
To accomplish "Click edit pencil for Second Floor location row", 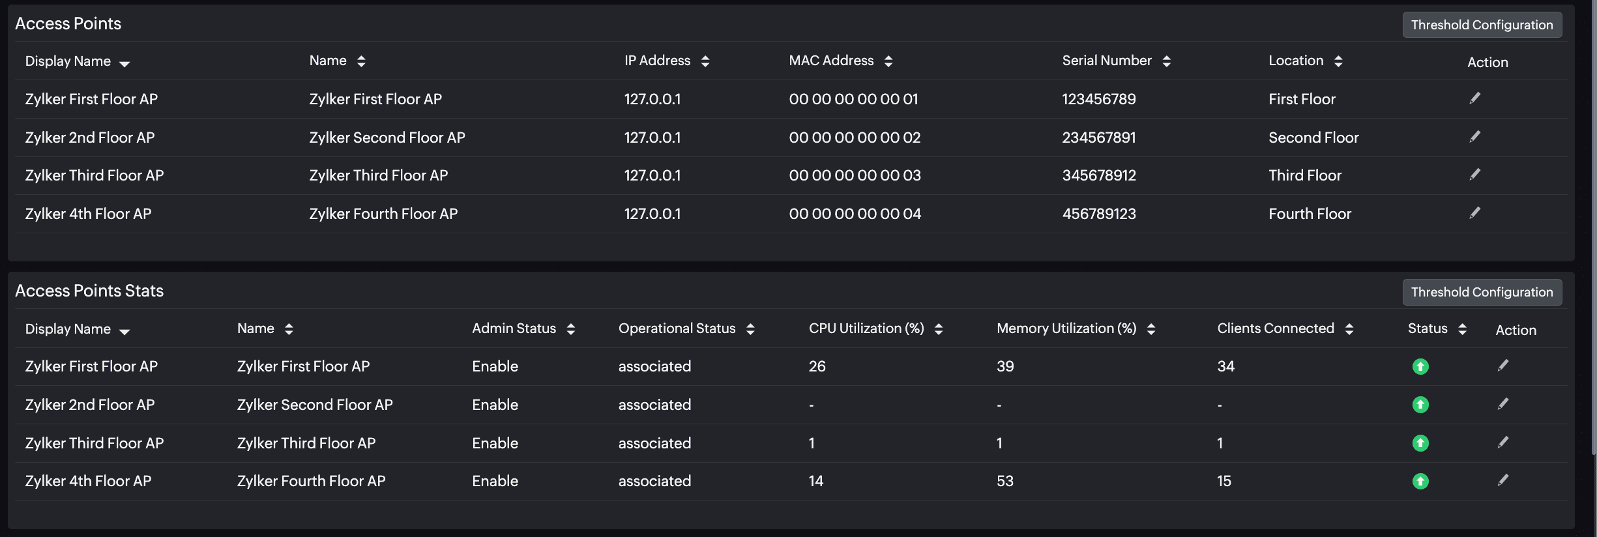I will pyautogui.click(x=1474, y=137).
